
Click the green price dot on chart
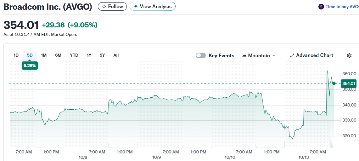(x=334, y=83)
